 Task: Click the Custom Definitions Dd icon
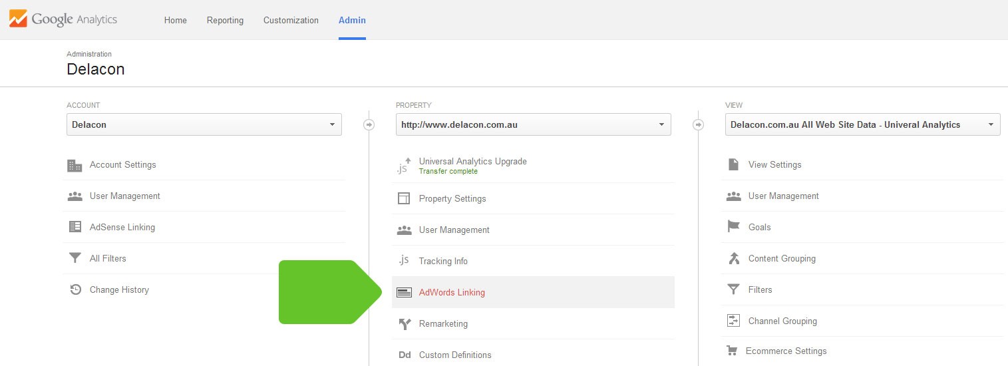(405, 355)
